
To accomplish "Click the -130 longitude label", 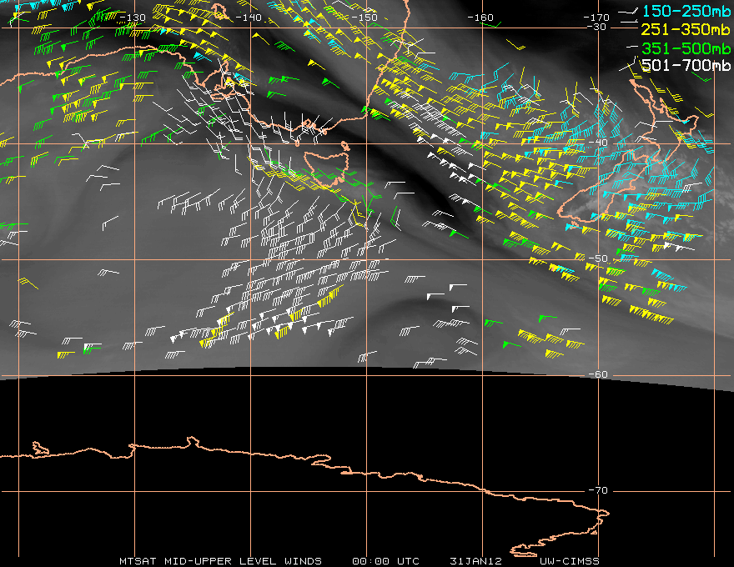I will [x=133, y=18].
